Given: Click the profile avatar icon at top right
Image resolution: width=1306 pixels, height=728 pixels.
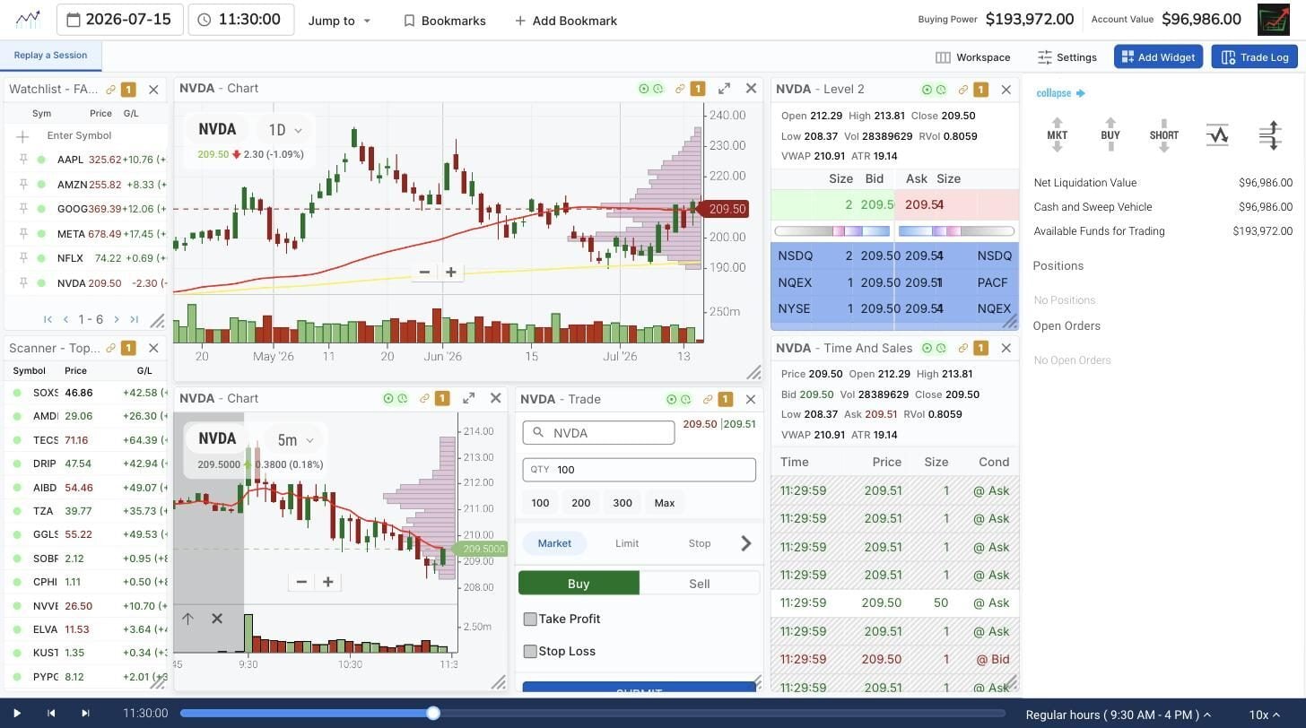Looking at the screenshot, I should (1274, 20).
